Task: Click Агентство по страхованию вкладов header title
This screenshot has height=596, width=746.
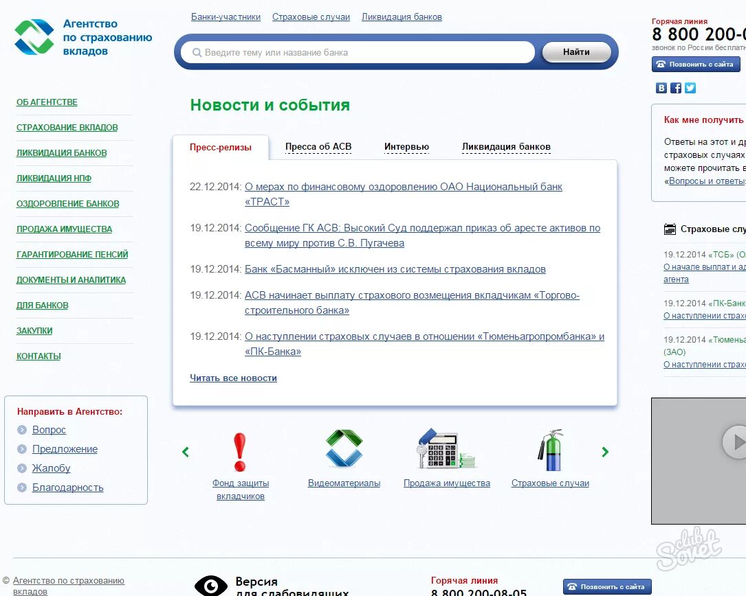Action: (107, 37)
